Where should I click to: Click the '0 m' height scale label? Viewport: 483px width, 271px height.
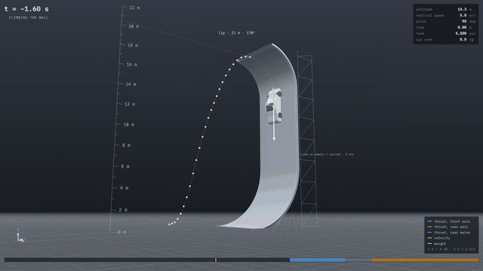click(122, 233)
